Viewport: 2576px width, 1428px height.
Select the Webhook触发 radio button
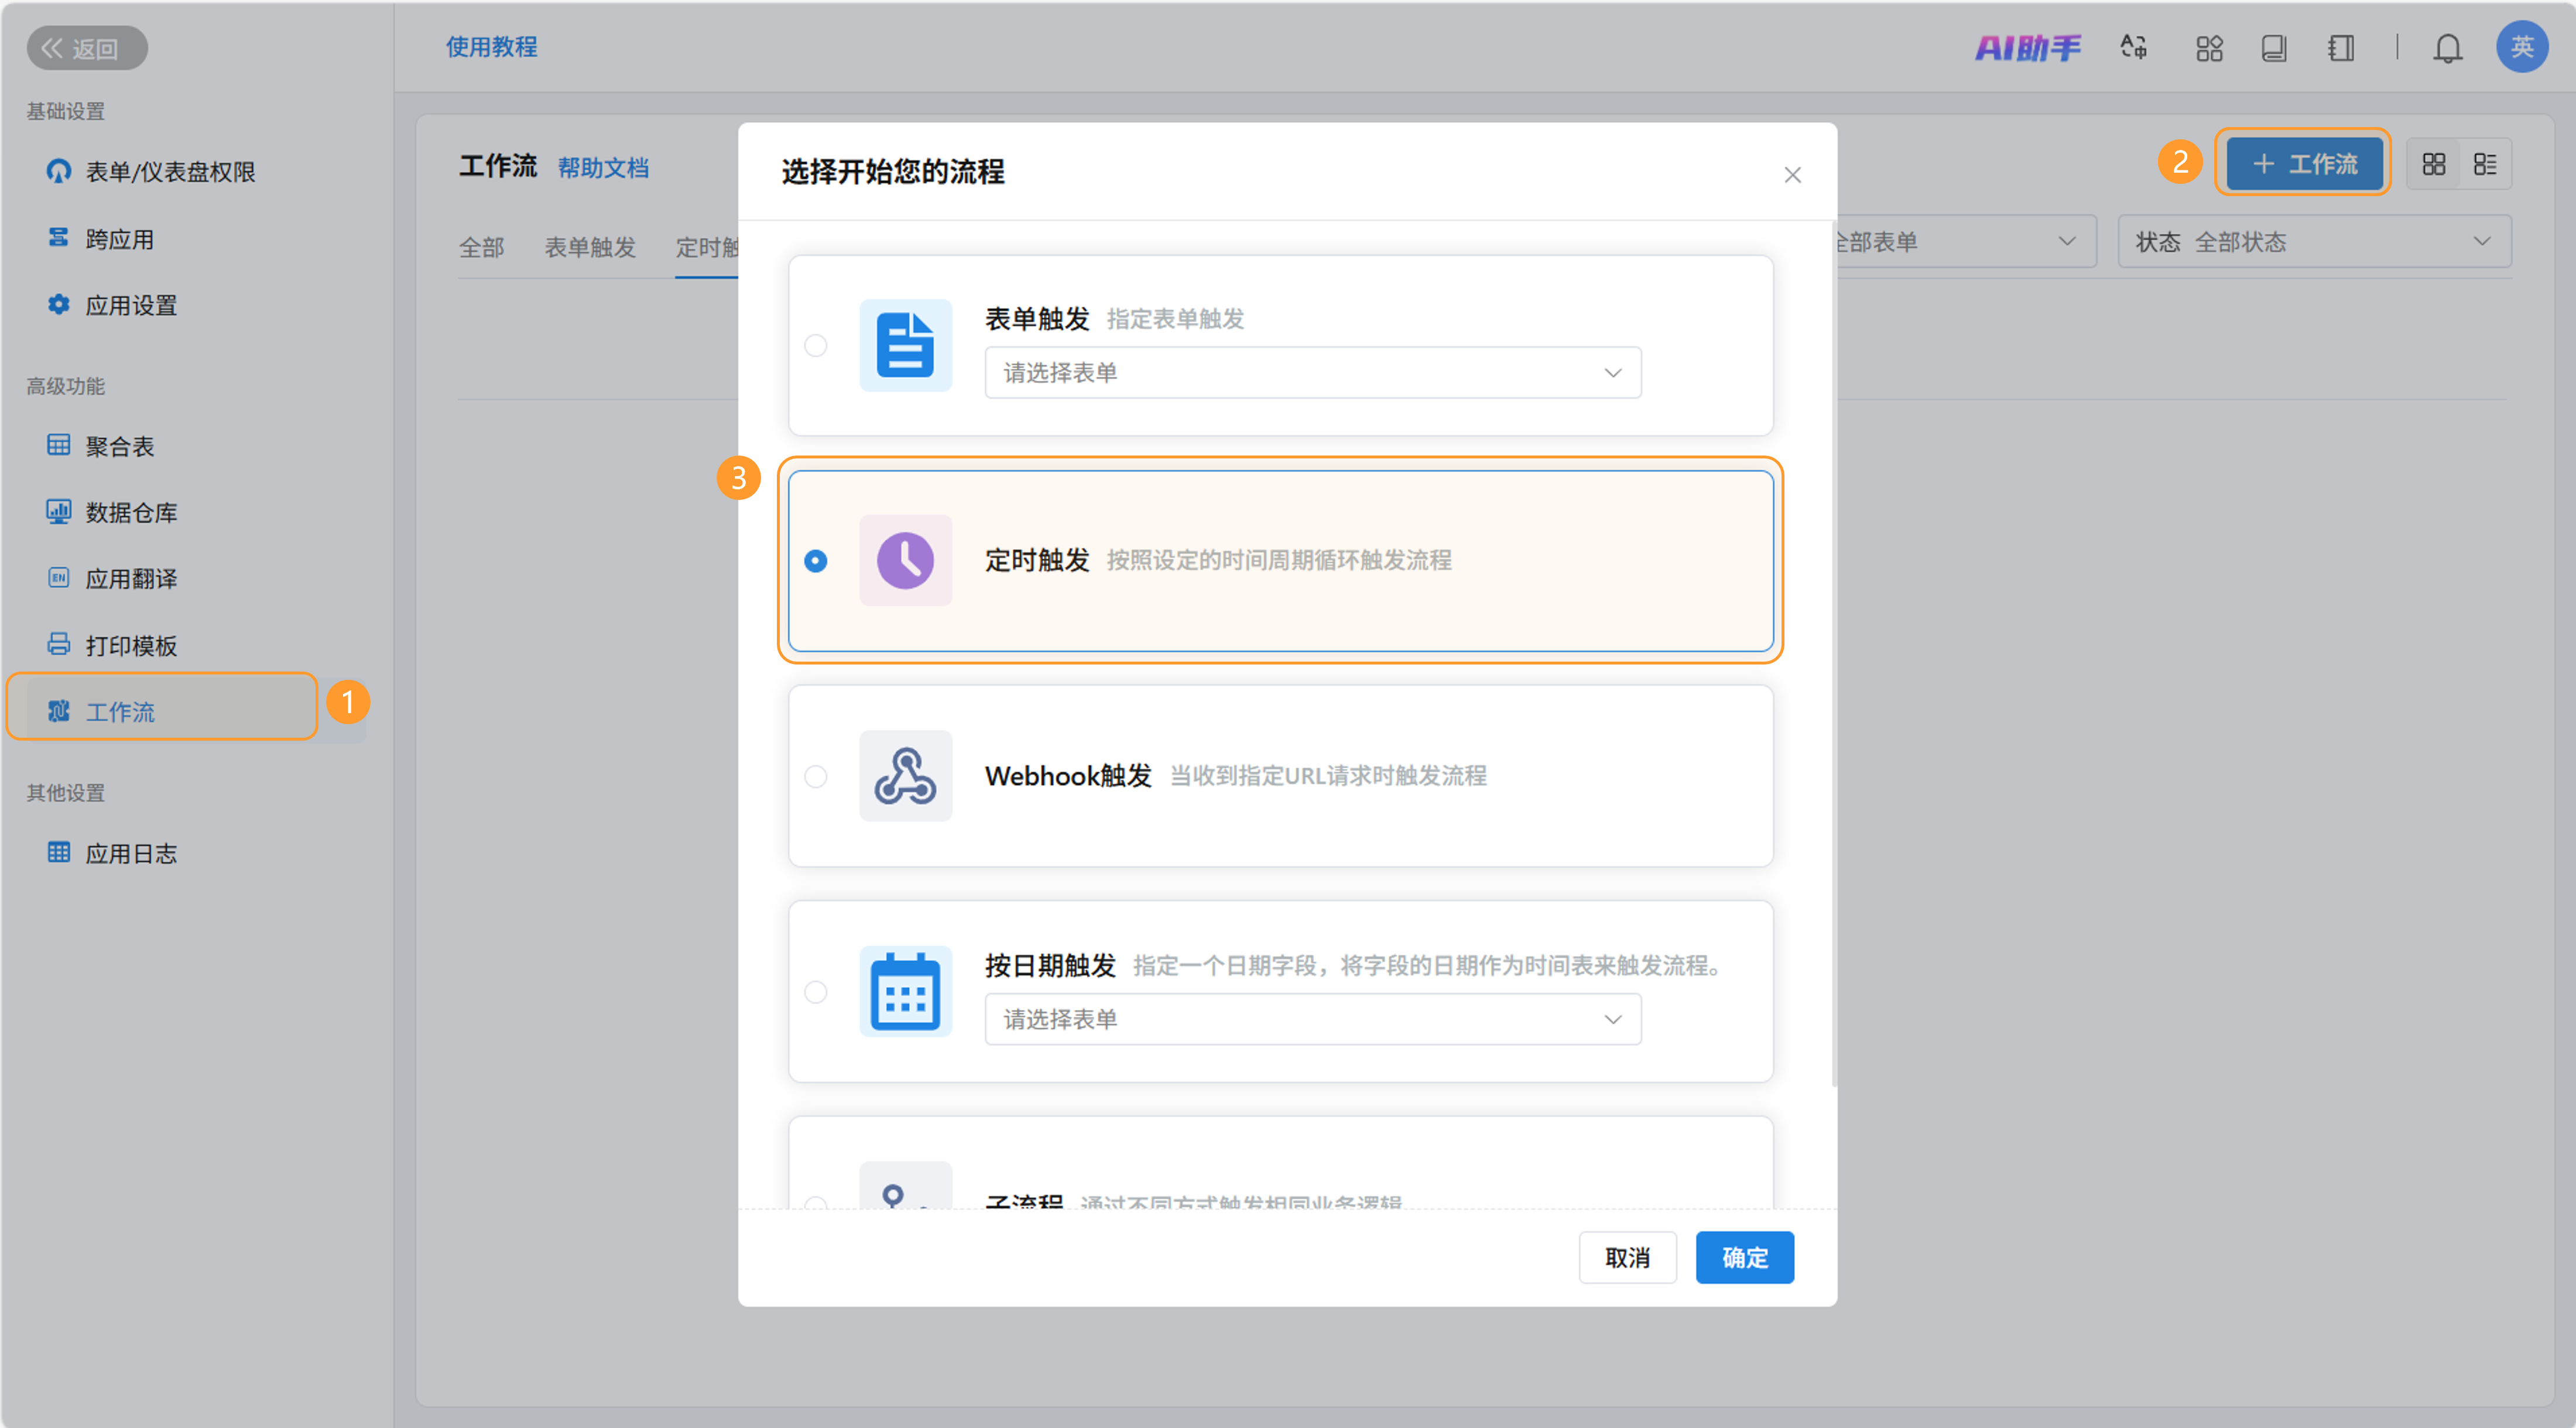tap(816, 777)
